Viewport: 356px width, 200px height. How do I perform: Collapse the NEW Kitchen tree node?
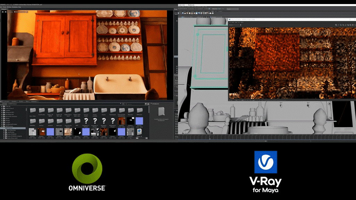tap(2, 128)
